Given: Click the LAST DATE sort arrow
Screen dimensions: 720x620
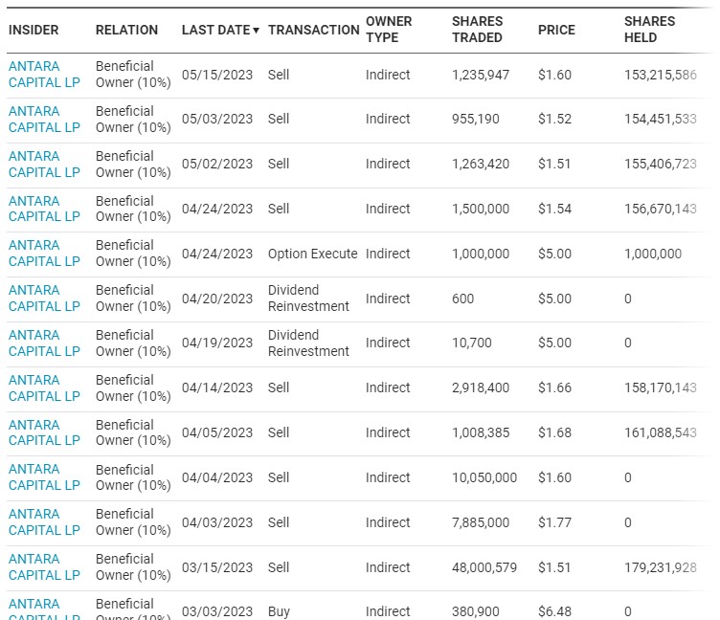Looking at the screenshot, I should coord(257,31).
